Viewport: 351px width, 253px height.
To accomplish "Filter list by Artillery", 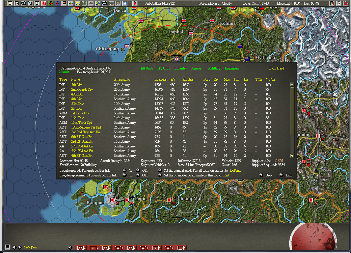I will [x=214, y=68].
